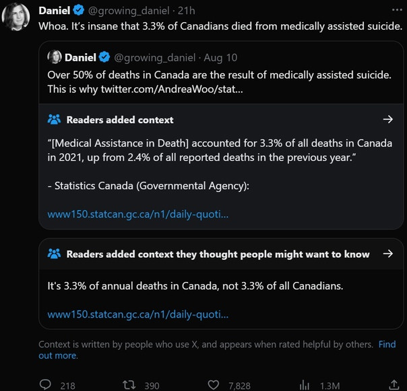The height and width of the screenshot is (391, 407).
Task: Open the statcan link in first note
Action: tap(137, 214)
